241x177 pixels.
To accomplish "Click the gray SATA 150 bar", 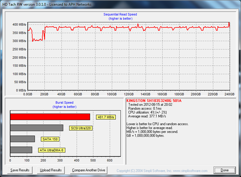I will tap(22, 139).
